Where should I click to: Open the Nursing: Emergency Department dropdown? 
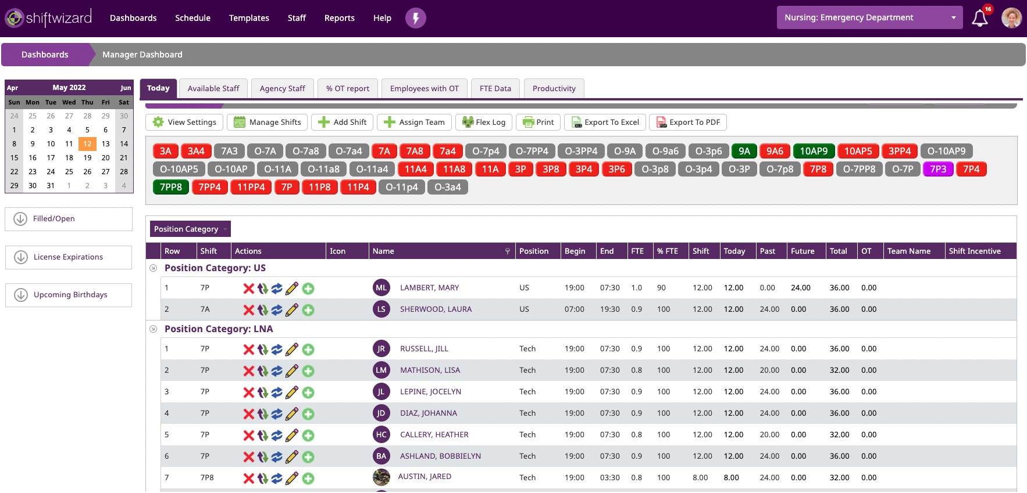(869, 18)
